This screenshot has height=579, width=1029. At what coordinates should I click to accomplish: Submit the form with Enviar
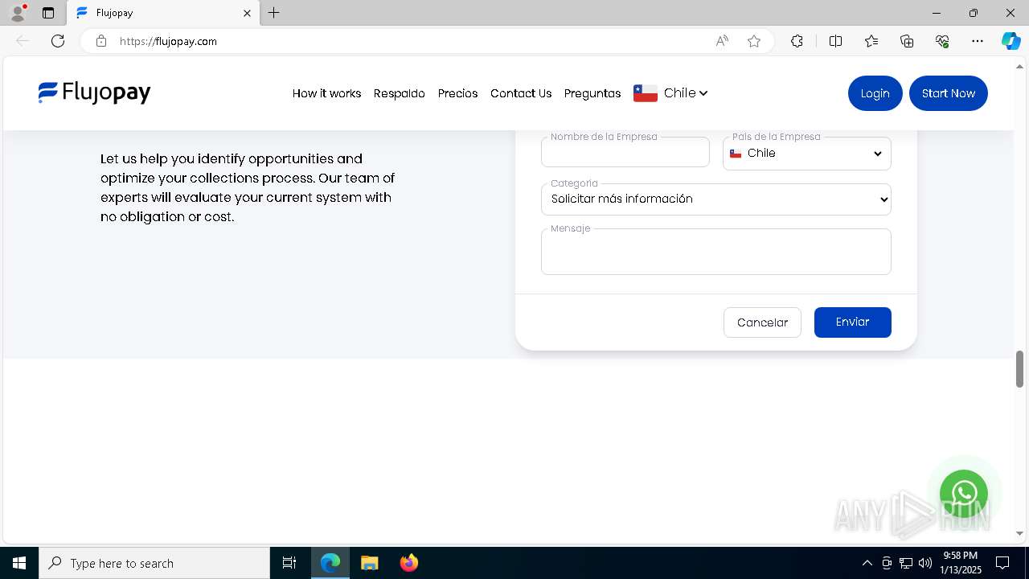pos(853,322)
